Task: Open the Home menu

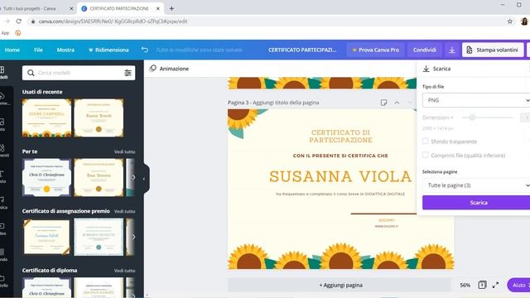Action: (x=12, y=50)
